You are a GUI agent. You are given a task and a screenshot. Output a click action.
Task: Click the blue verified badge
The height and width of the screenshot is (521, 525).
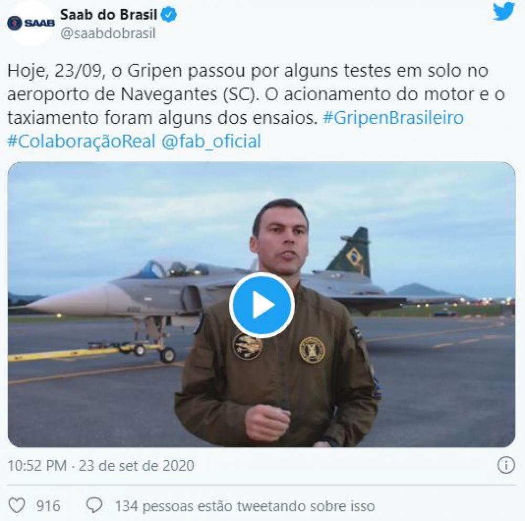pos(170,15)
